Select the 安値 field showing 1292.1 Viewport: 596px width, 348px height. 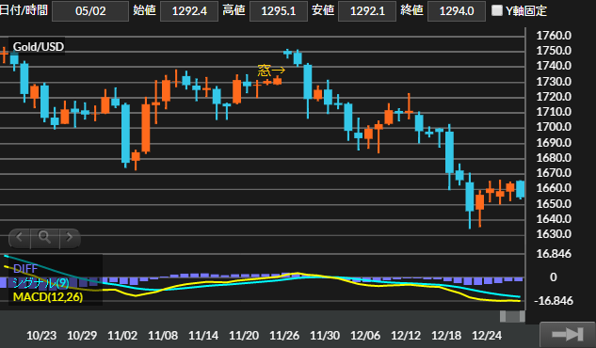(367, 11)
